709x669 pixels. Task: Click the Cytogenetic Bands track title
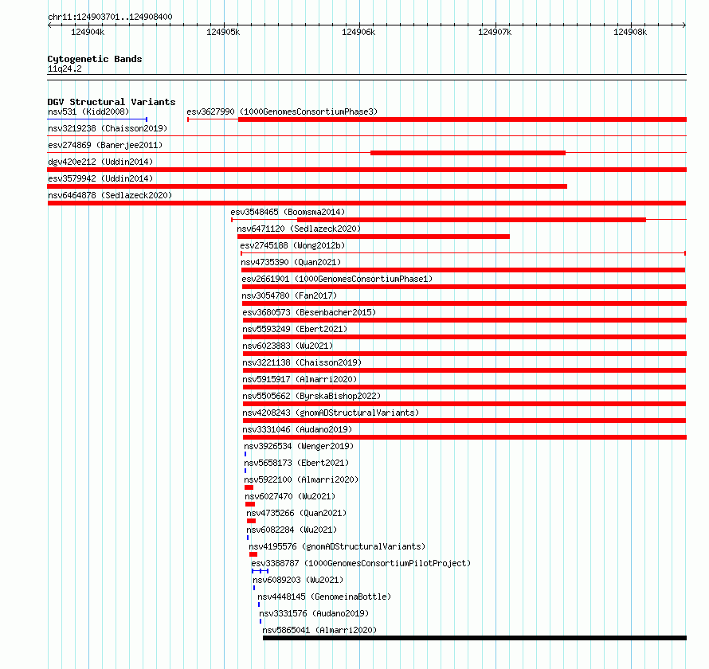[95, 59]
